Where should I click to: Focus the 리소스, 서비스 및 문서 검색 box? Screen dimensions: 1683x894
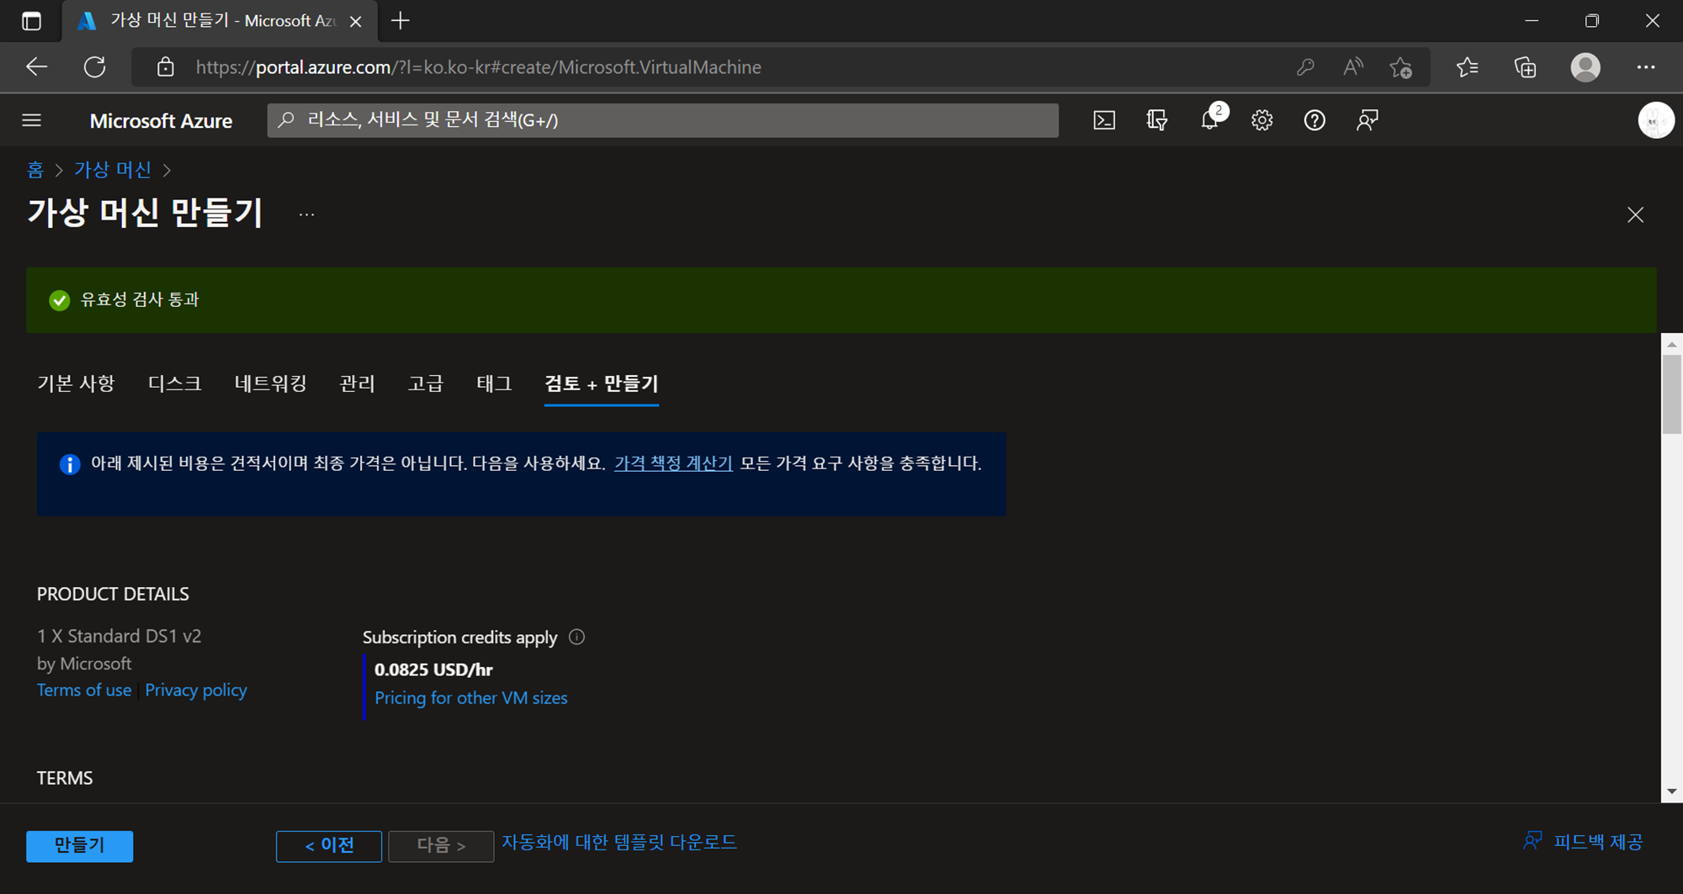[x=662, y=120]
